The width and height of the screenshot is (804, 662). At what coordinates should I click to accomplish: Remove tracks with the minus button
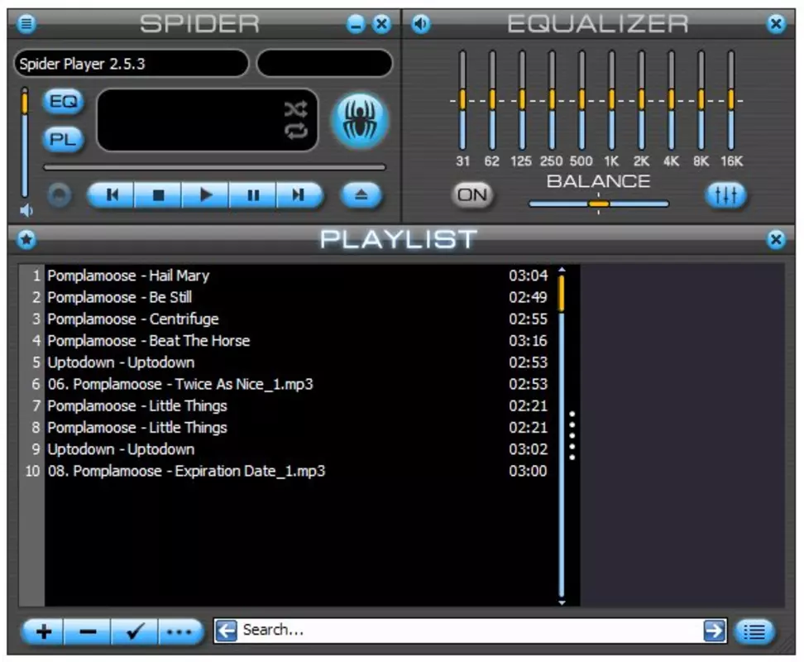tap(88, 631)
